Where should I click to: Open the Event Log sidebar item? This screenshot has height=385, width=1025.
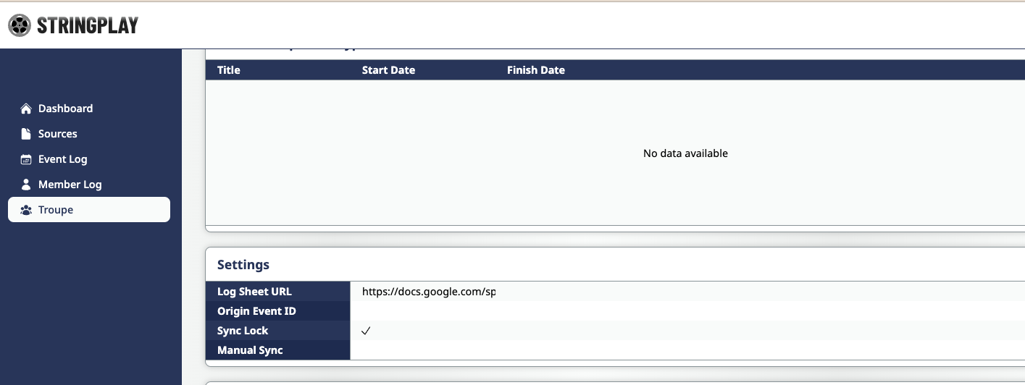pyautogui.click(x=62, y=159)
